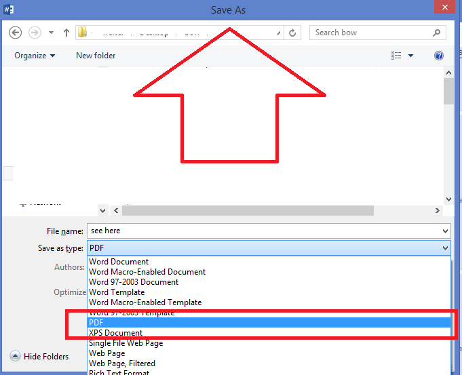Click the file list scroll up arrow

[448, 73]
